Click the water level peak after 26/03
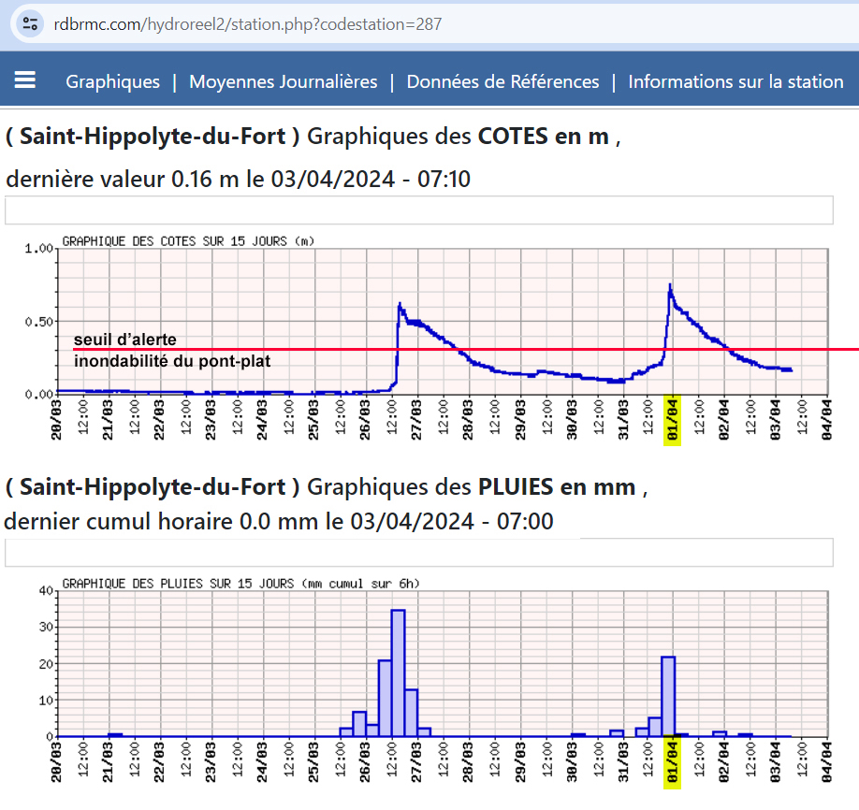This screenshot has height=810, width=859. pos(400,305)
